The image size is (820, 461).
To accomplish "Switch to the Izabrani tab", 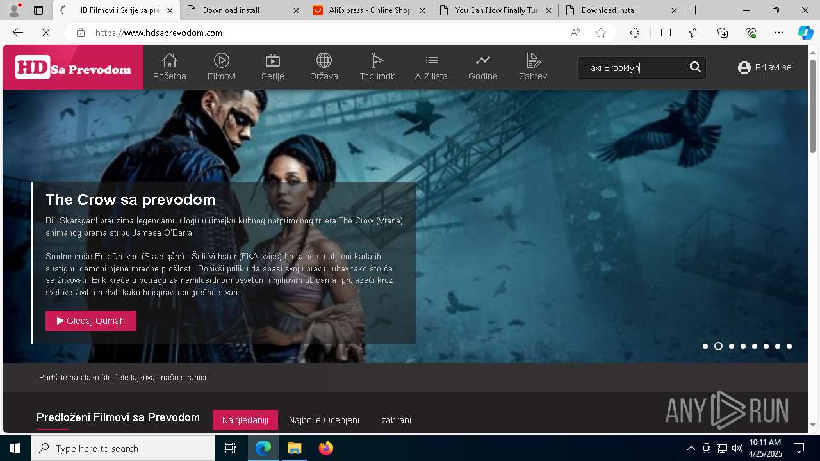I will coord(395,420).
